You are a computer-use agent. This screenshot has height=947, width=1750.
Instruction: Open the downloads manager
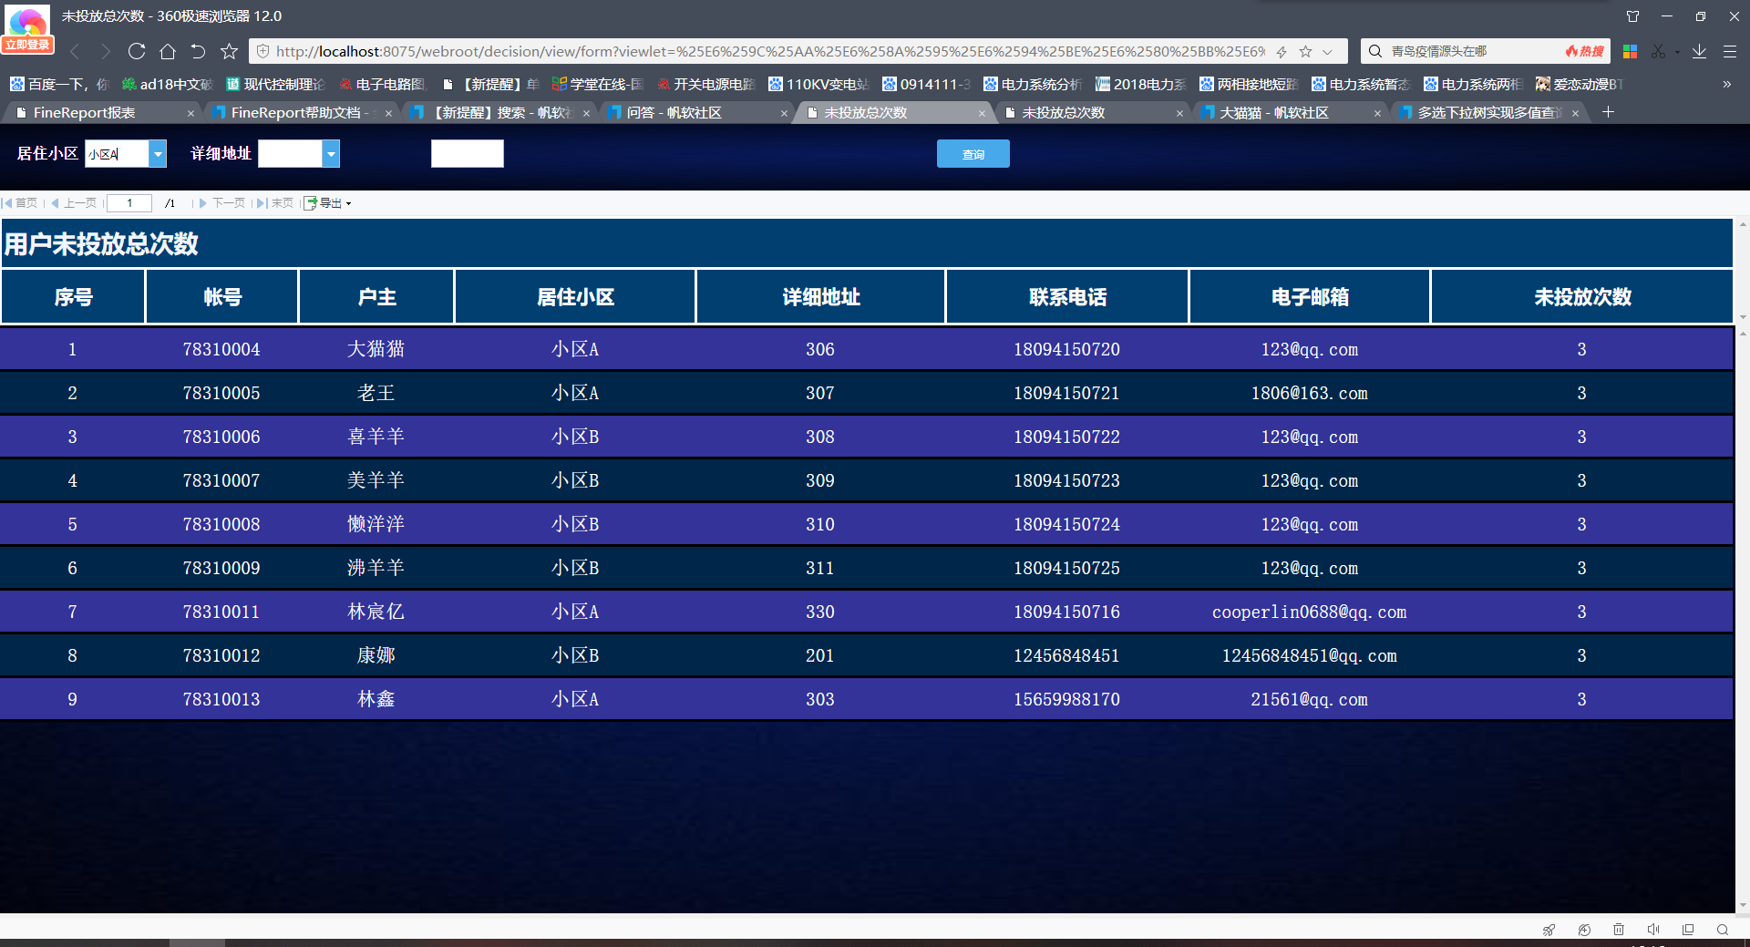1700,52
